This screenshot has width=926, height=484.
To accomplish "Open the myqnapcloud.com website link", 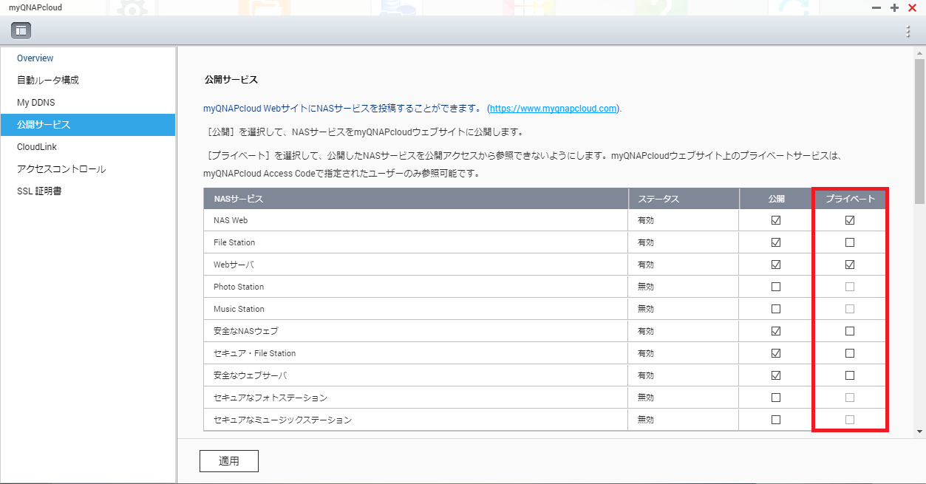I will (554, 108).
